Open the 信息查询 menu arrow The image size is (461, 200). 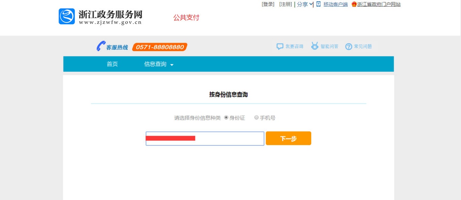point(172,65)
